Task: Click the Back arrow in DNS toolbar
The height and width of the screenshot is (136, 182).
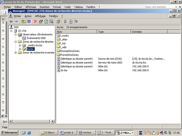Action: click(11, 21)
